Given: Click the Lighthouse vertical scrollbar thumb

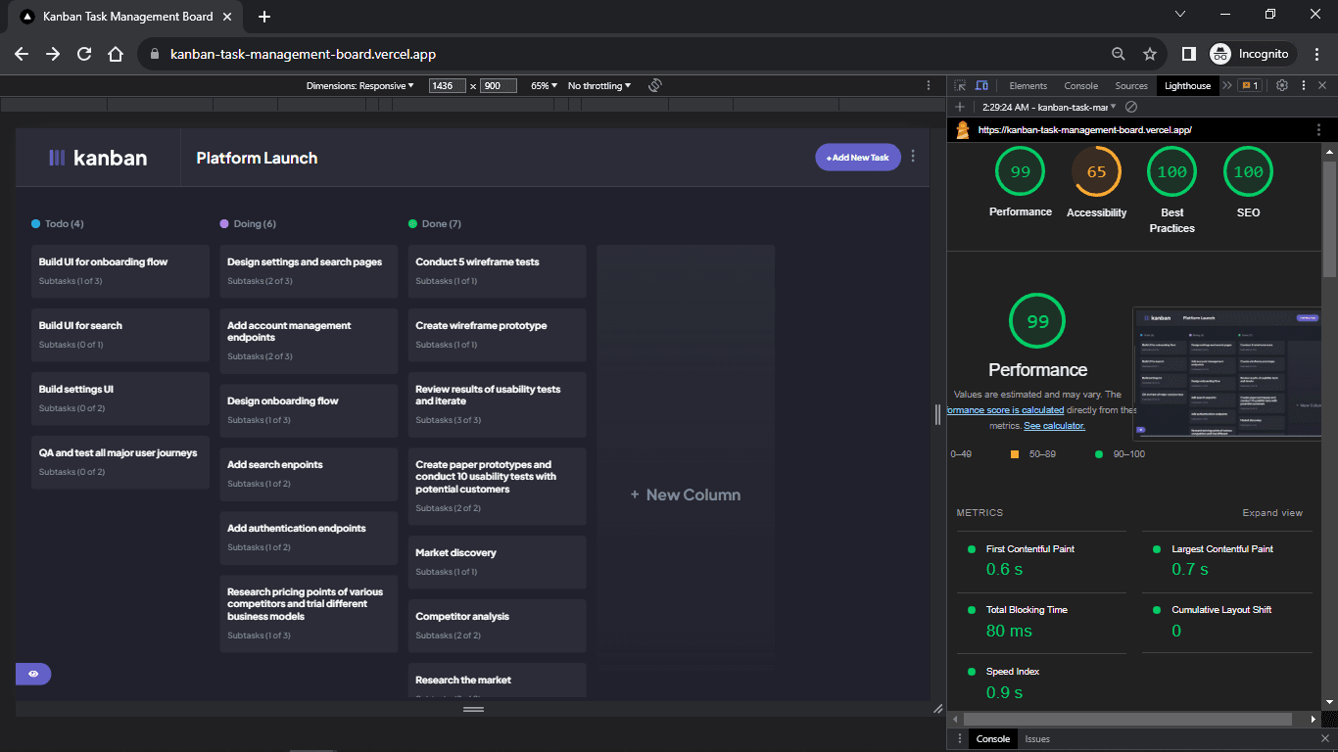Looking at the screenshot, I should click(1329, 217).
